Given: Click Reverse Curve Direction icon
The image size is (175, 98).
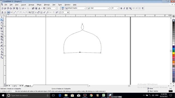Looking at the screenshot, I should coord(30,12).
